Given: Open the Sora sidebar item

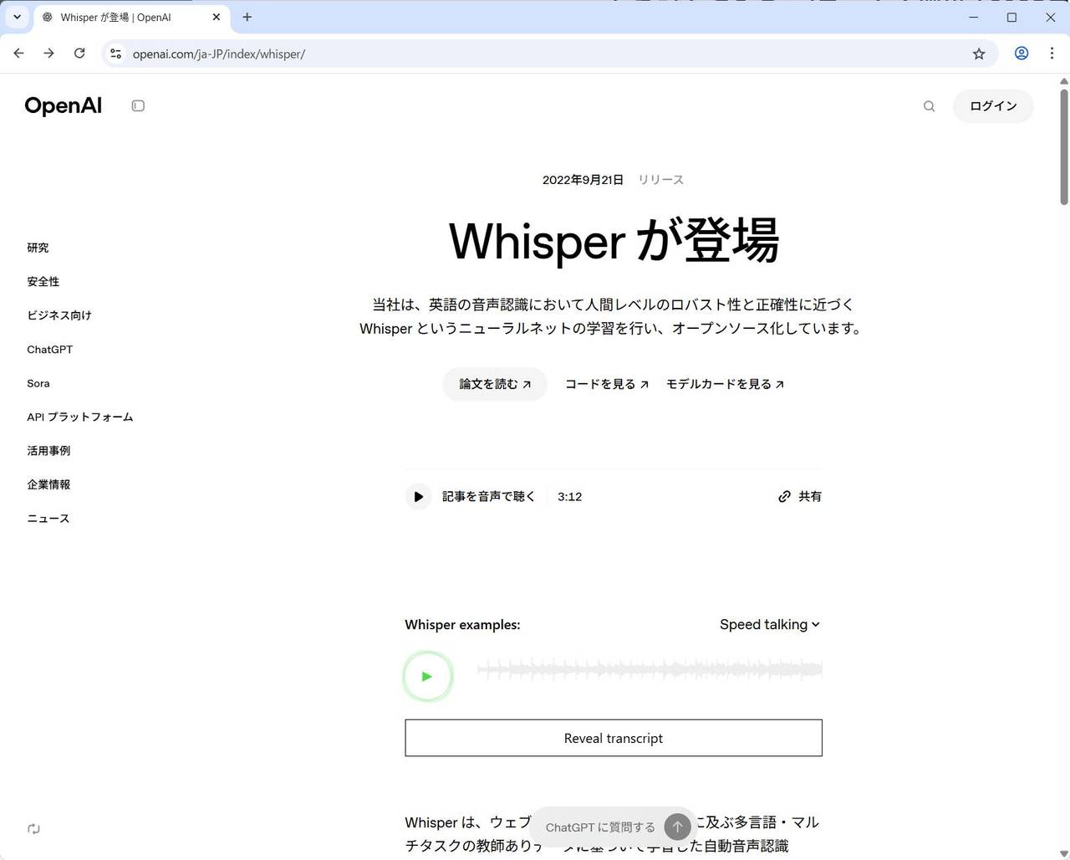Looking at the screenshot, I should (x=38, y=383).
